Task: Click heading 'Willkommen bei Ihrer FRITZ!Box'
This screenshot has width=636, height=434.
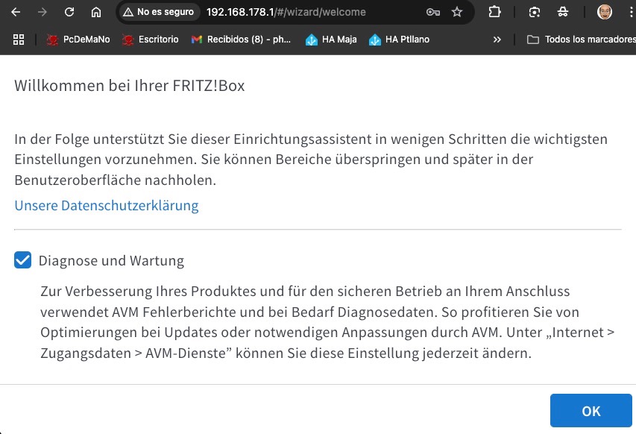Action: tap(130, 86)
